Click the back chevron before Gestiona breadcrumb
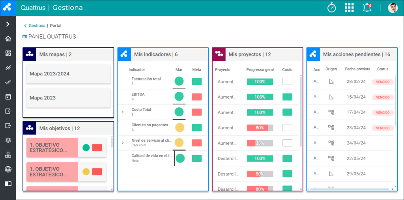The width and height of the screenshot is (404, 200). pos(25,26)
